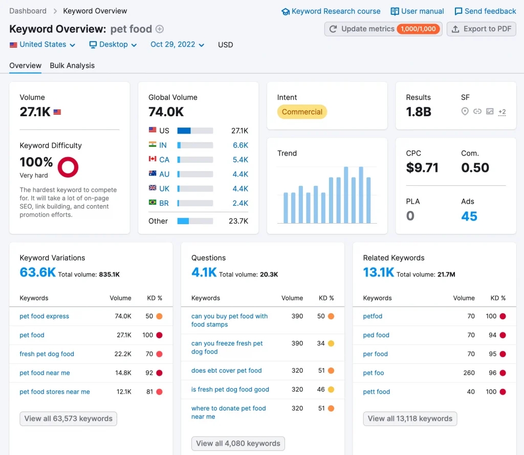Open the United States country dropdown
This screenshot has height=455, width=524.
[x=42, y=45]
